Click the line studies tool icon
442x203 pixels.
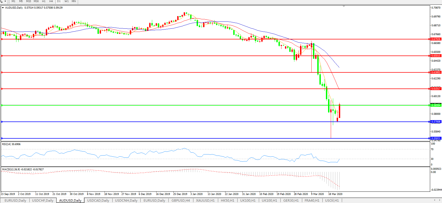[x=1, y=1]
